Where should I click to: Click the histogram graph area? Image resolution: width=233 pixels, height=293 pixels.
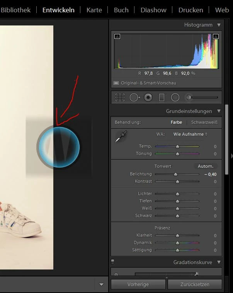point(167,51)
